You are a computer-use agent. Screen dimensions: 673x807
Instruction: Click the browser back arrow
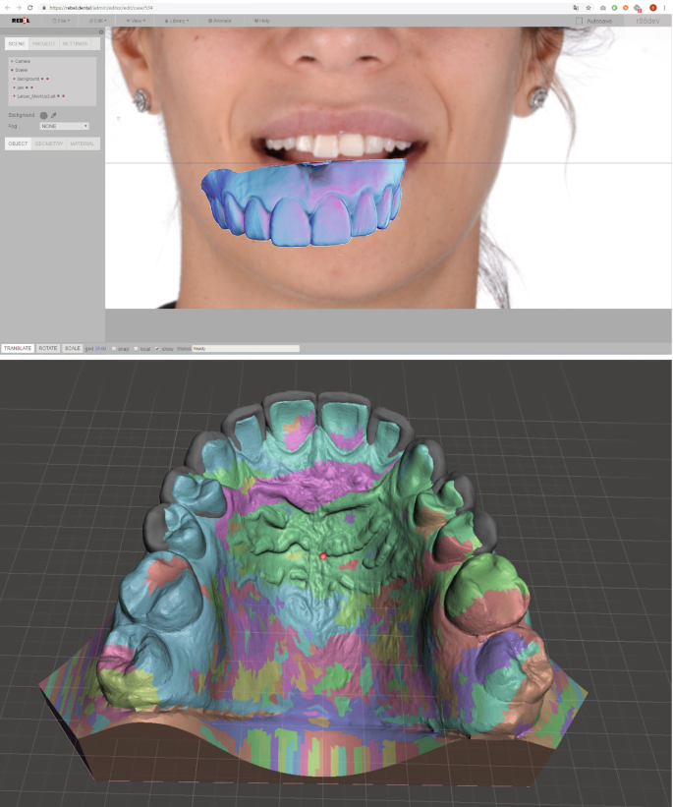coord(7,7)
